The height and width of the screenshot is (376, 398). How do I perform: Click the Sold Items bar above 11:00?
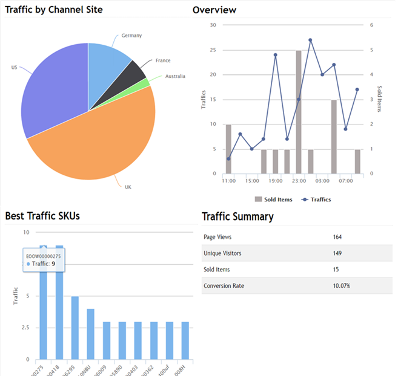coord(228,149)
